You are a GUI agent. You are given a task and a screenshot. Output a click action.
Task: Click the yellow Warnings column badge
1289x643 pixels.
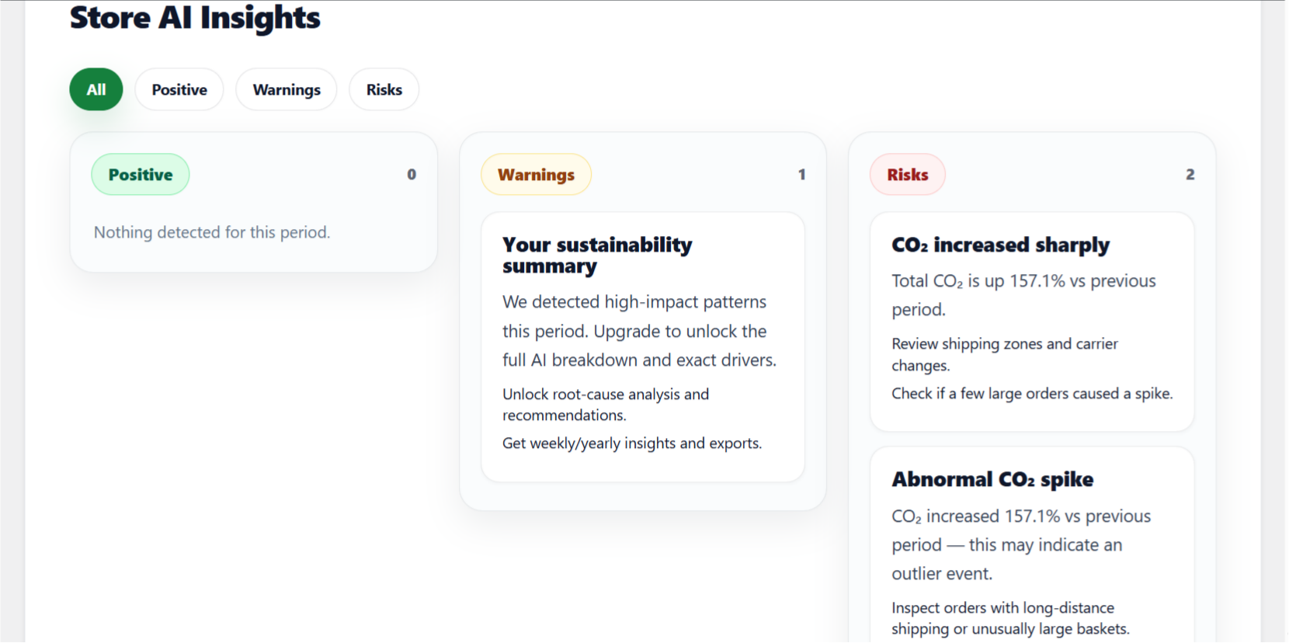click(536, 175)
